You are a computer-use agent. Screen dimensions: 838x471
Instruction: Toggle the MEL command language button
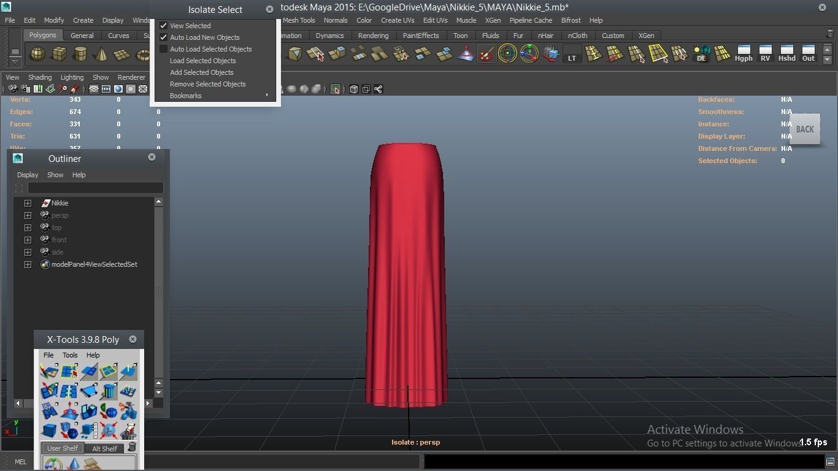(20, 462)
